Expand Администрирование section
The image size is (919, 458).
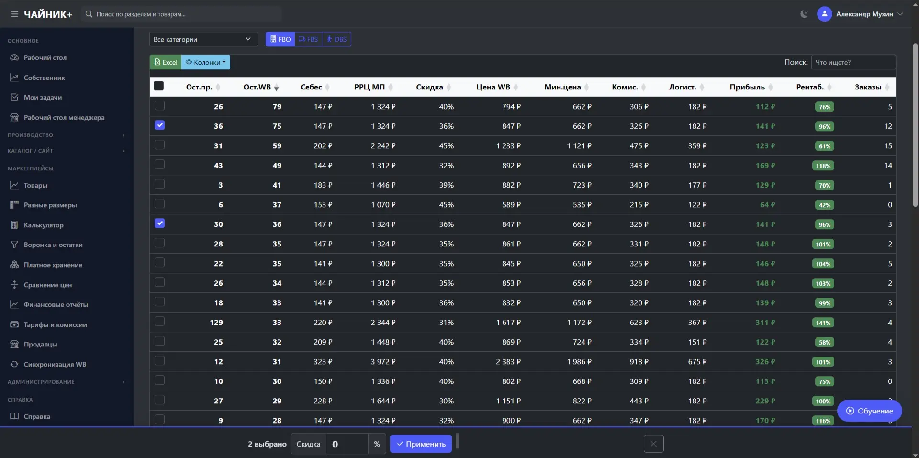(x=67, y=382)
